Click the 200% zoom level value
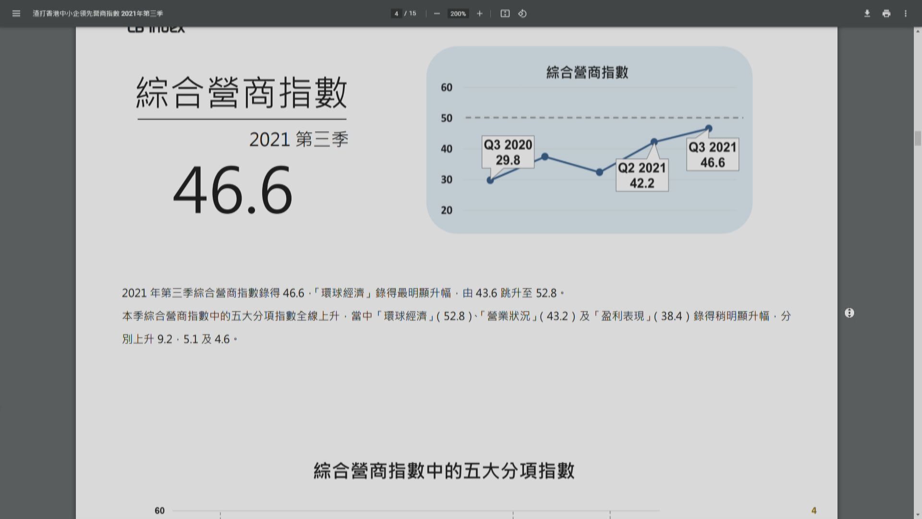This screenshot has height=519, width=922. [458, 13]
